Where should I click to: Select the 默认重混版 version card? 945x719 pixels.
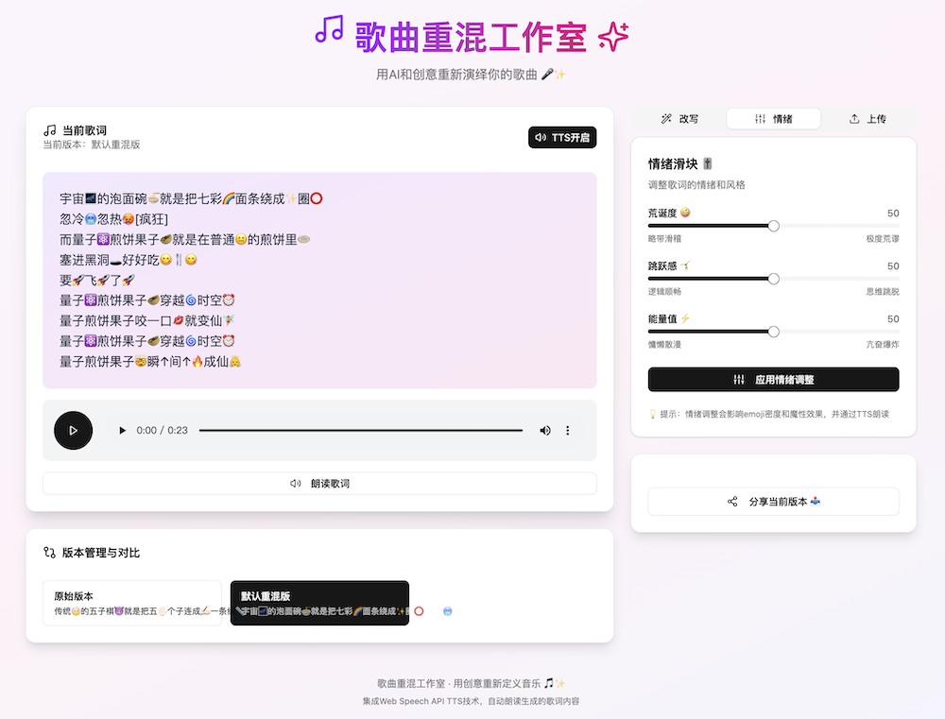(318, 601)
